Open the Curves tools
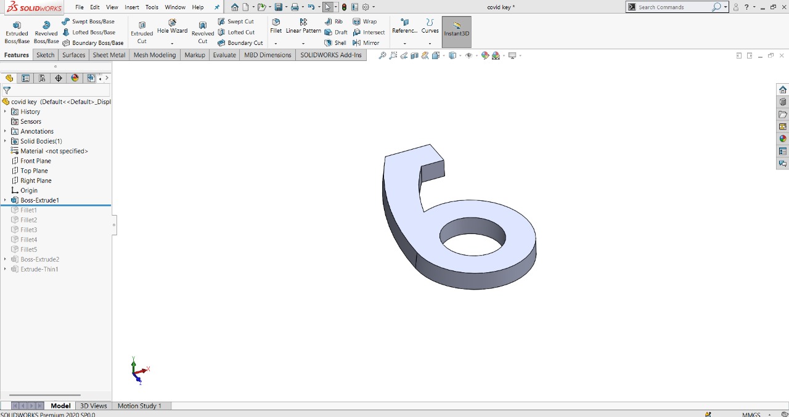The height and width of the screenshot is (417, 789). 430,26
